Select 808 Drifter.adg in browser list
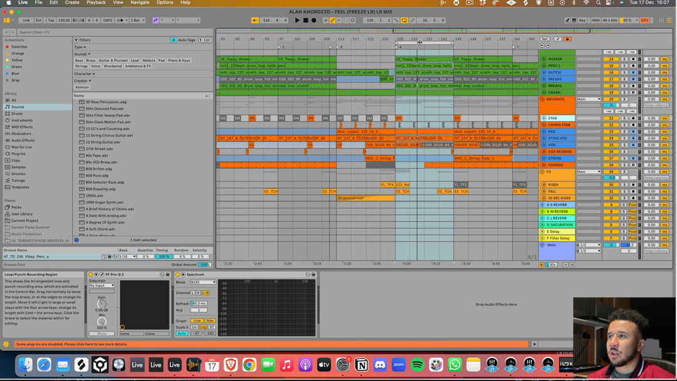The width and height of the screenshot is (677, 381). (99, 169)
